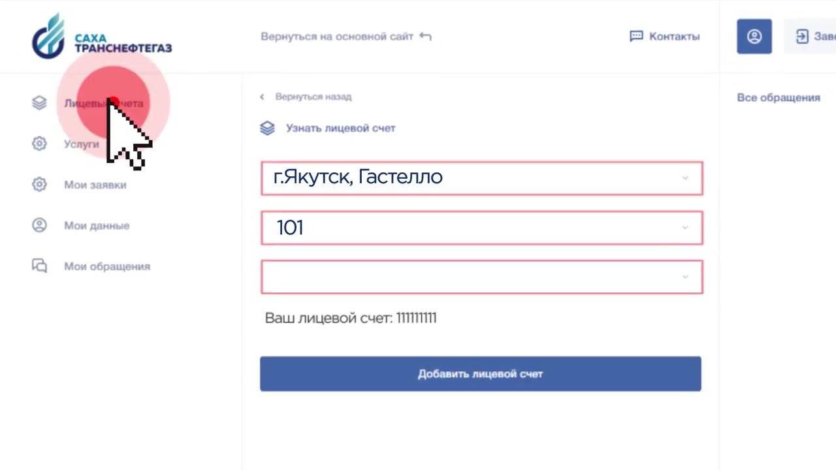Click the Контакты message icon
Viewport: 836px width, 470px height.
coord(636,37)
